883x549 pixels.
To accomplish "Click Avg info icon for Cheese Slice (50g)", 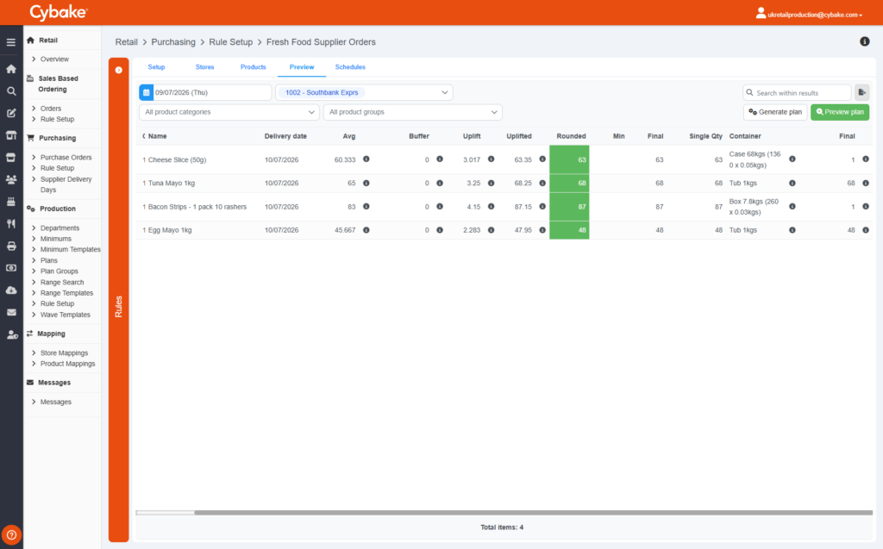I will tap(366, 159).
